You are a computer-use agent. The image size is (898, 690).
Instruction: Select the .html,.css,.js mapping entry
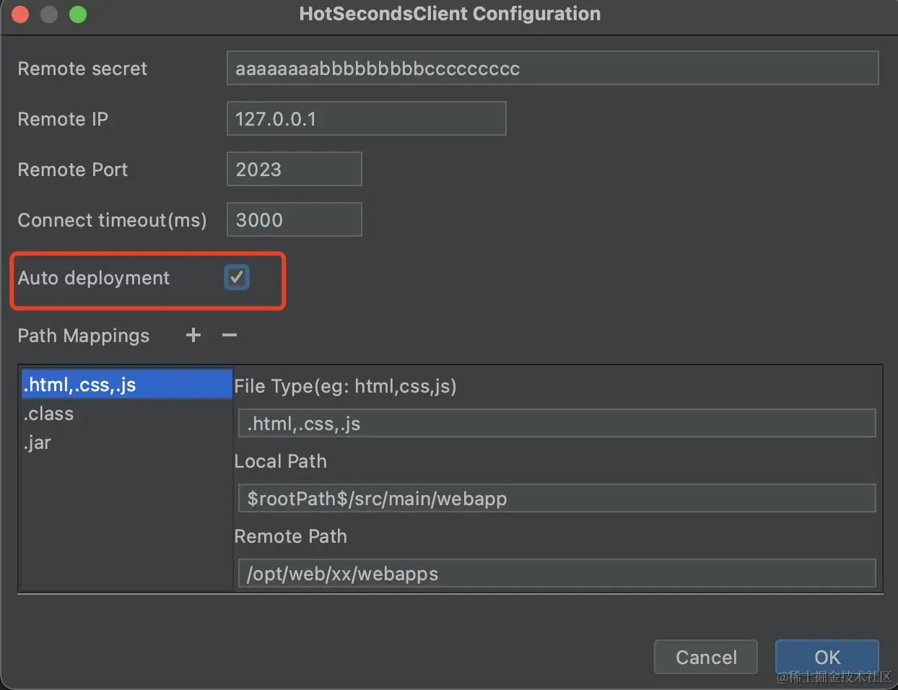[x=126, y=385]
